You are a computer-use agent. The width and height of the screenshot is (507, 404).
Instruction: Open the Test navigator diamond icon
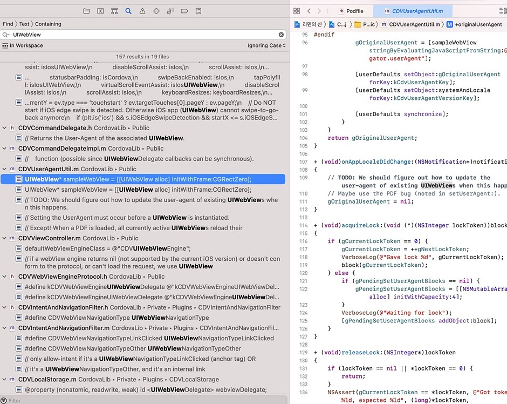156,11
